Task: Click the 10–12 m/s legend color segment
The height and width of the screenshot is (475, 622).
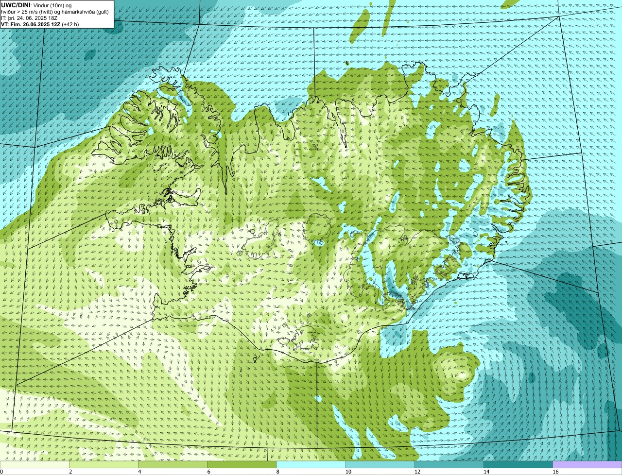Action: tap(380, 464)
